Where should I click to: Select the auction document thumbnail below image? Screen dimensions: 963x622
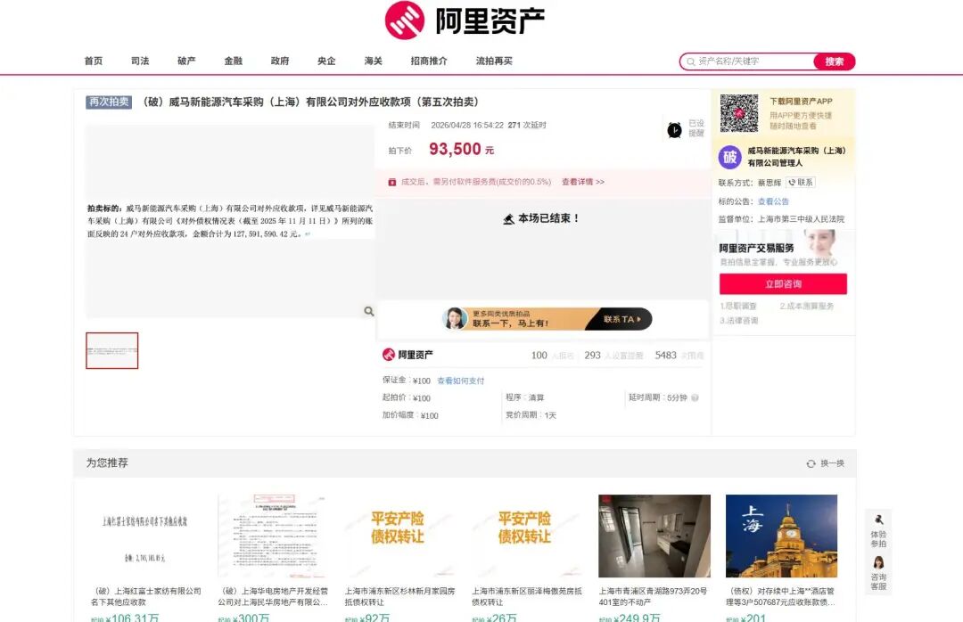pyautogui.click(x=112, y=350)
